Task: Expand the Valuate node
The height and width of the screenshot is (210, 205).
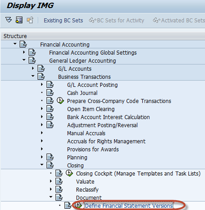Action: click(51, 181)
